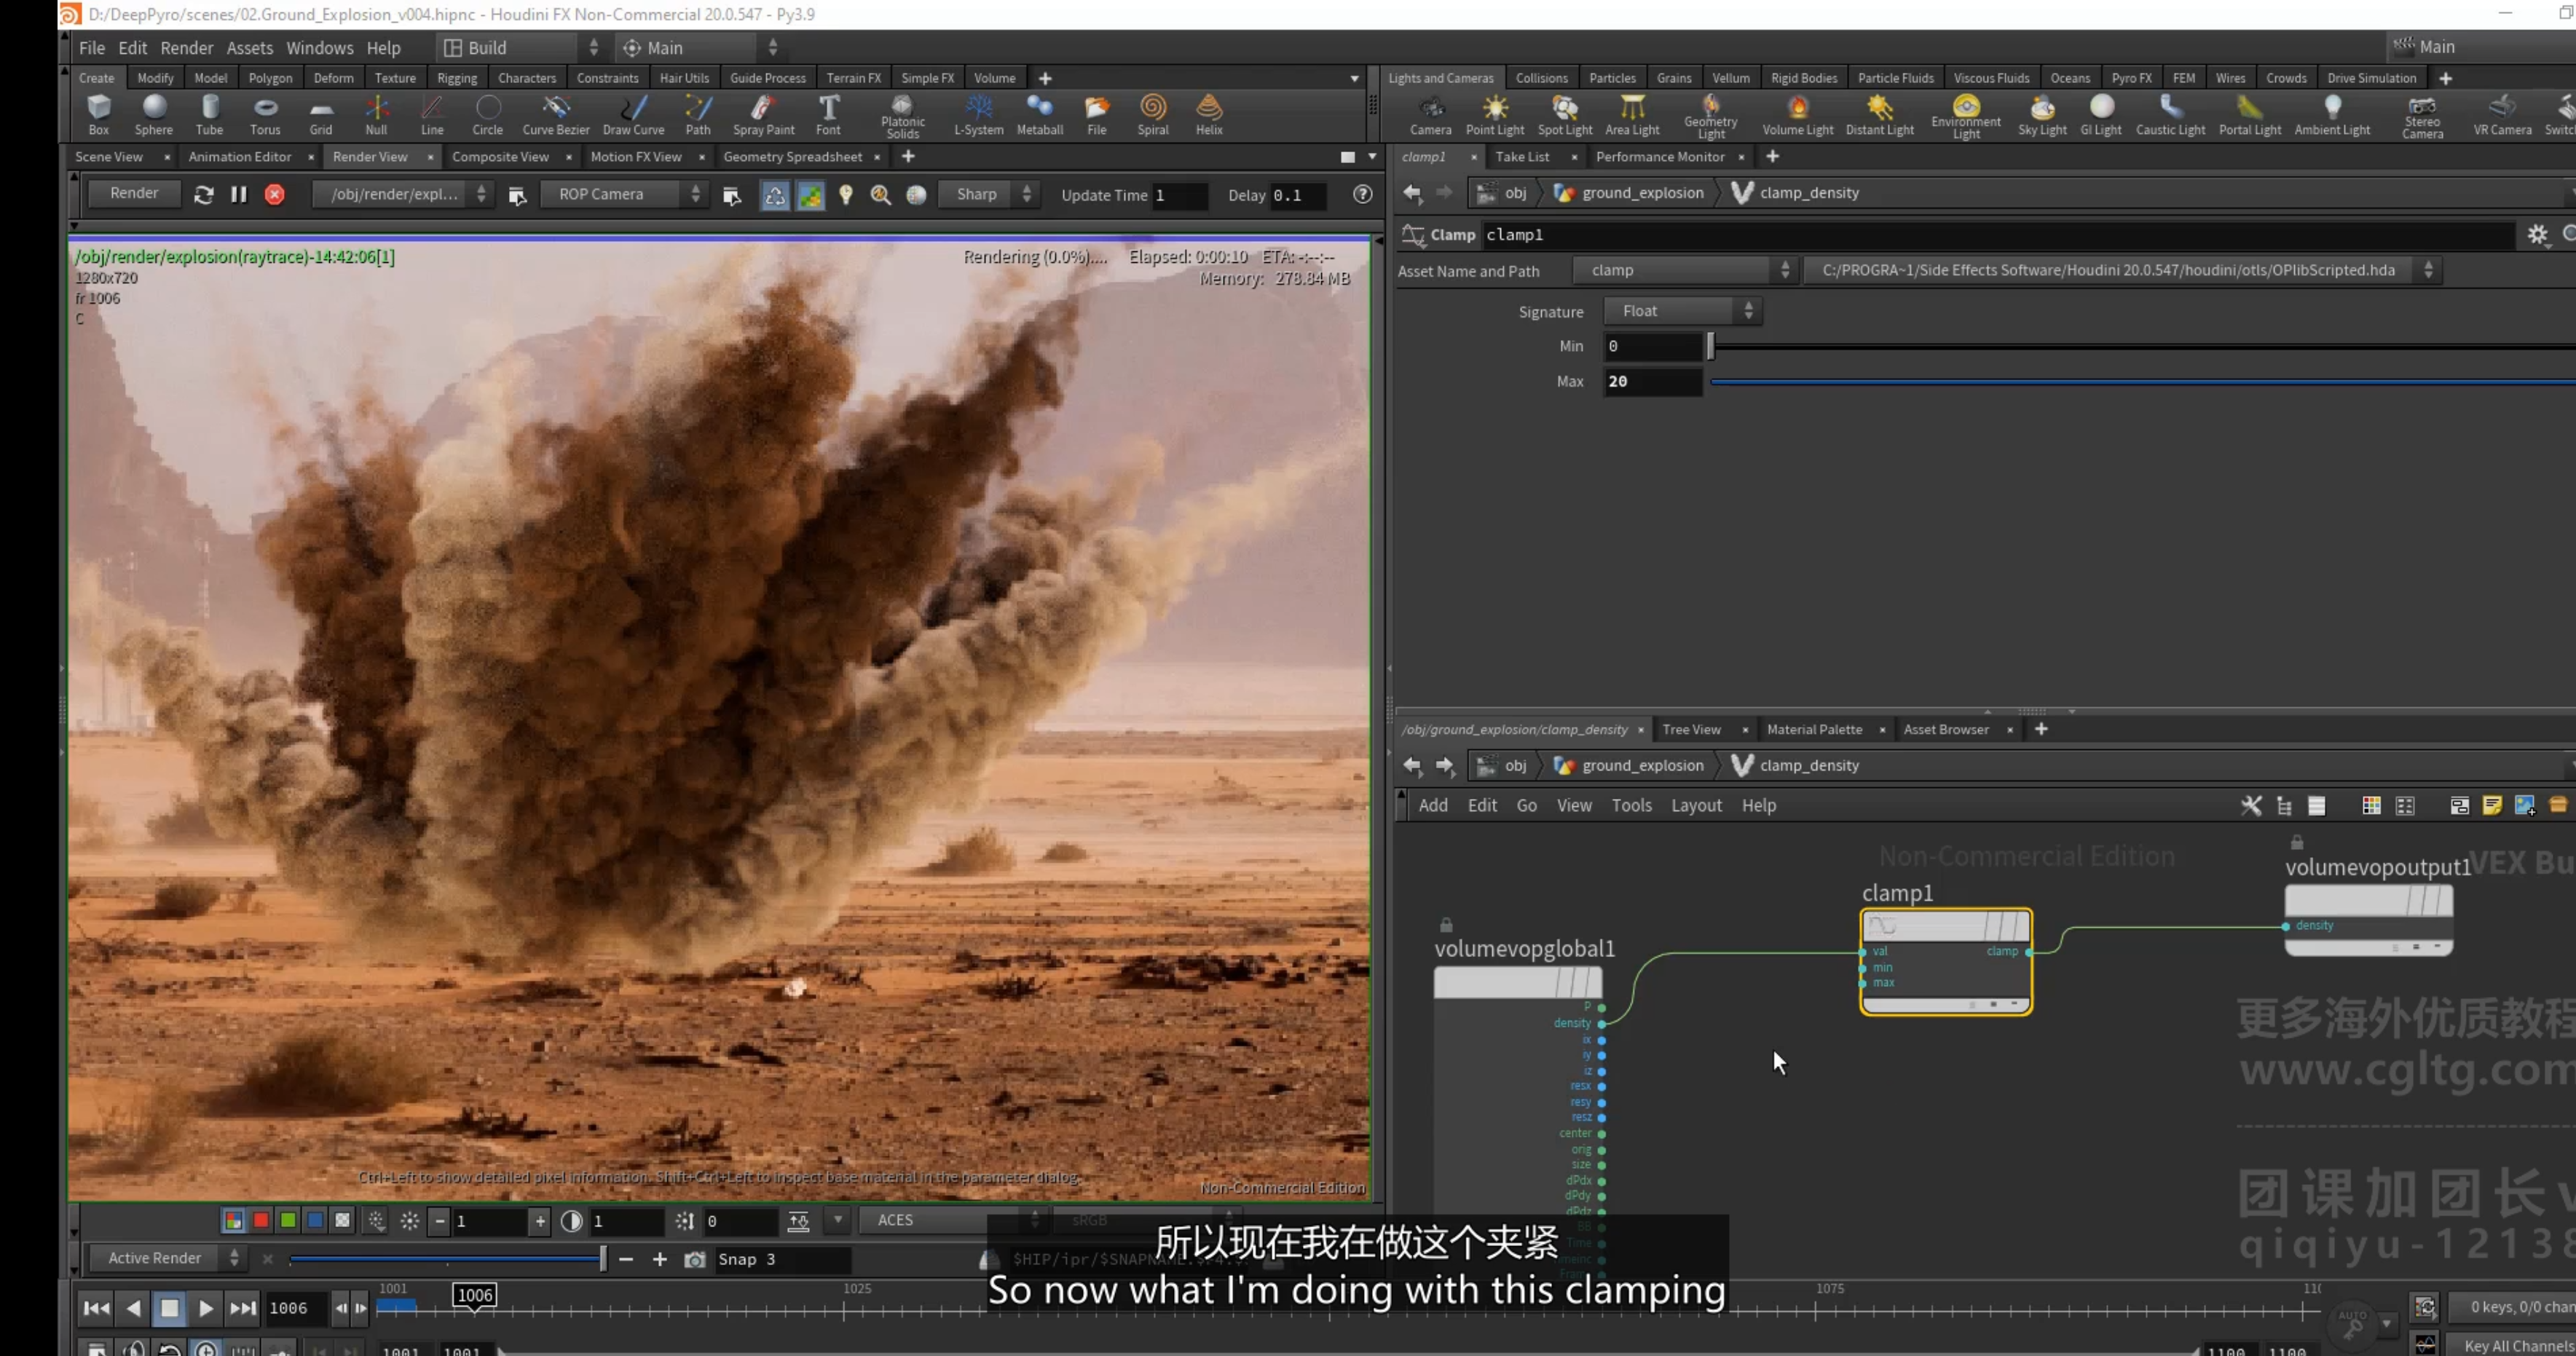Open the Windows menu
The height and width of the screenshot is (1356, 2576).
[x=319, y=47]
